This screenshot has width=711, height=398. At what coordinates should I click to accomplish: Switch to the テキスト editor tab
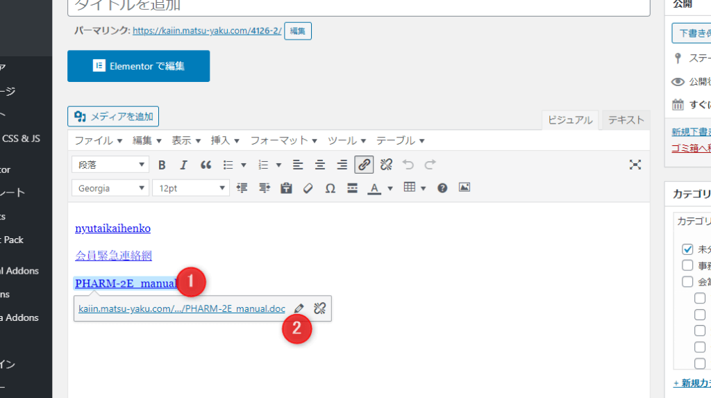[626, 119]
